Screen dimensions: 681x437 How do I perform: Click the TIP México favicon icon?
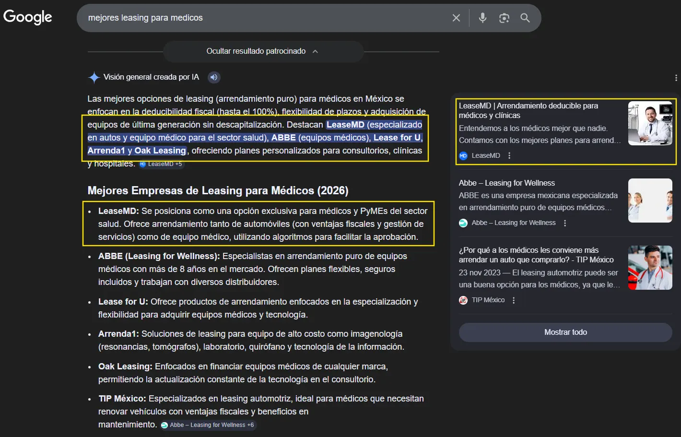(463, 300)
